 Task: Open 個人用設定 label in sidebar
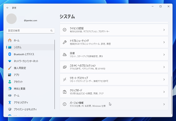pos(20,68)
